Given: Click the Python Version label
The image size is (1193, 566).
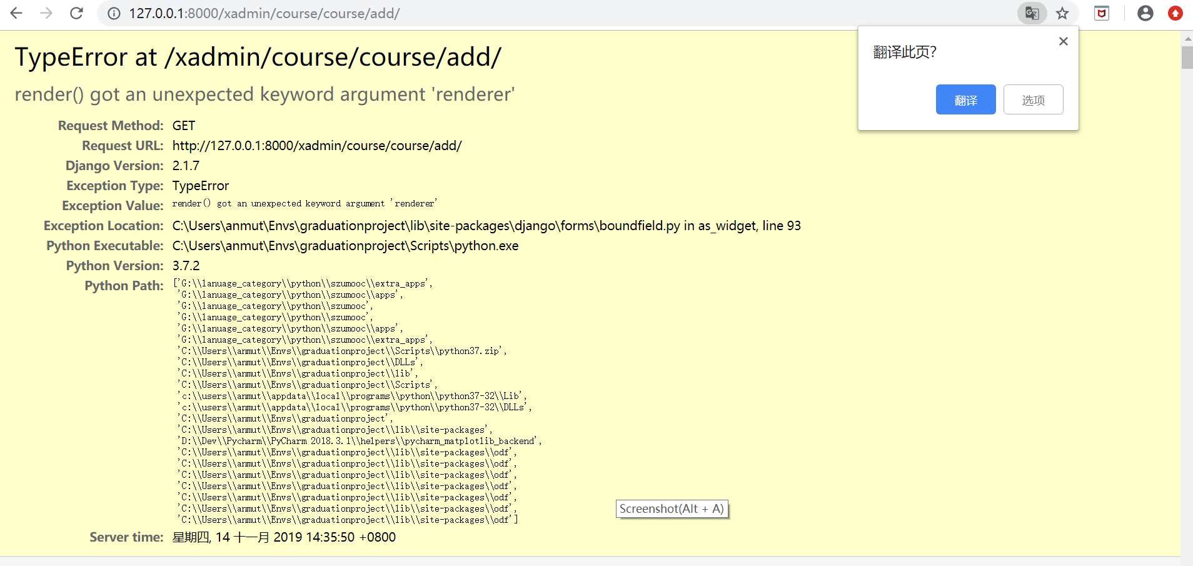Looking at the screenshot, I should 115,266.
